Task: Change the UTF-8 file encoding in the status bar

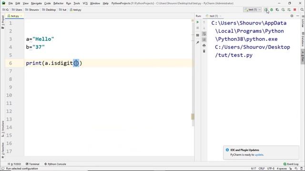Action: 271,169
